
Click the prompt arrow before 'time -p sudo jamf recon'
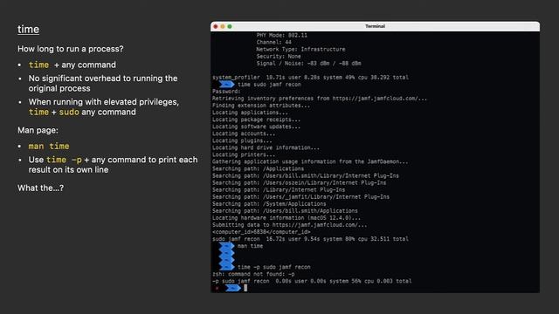pos(227,267)
